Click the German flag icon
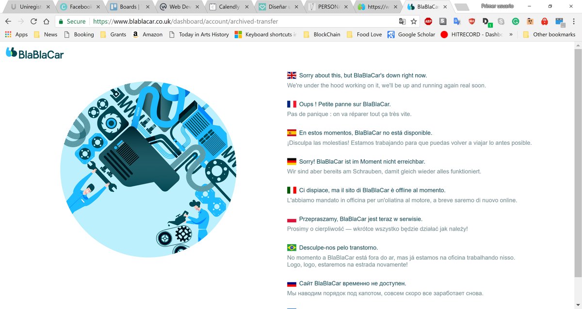The width and height of the screenshot is (582, 309). click(x=291, y=161)
